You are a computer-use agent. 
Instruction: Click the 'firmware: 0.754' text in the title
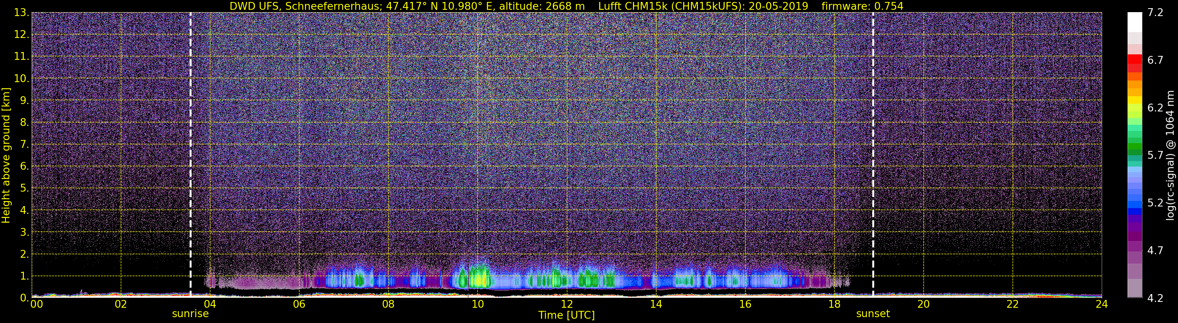click(x=862, y=6)
